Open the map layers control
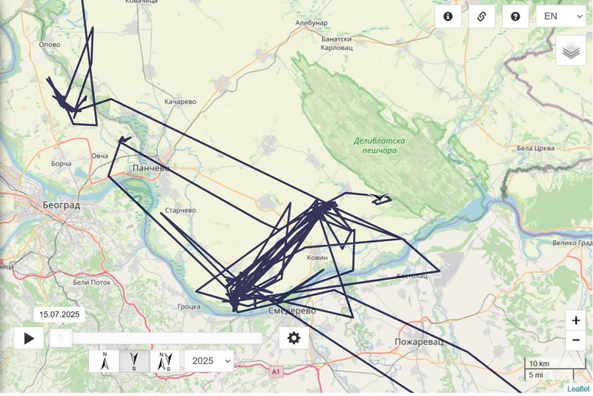The image size is (593, 396). pyautogui.click(x=571, y=50)
